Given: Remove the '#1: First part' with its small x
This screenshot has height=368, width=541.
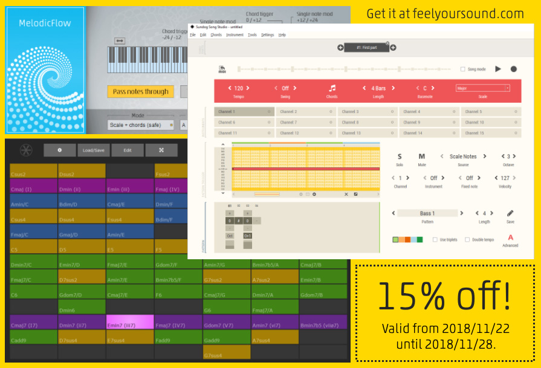Looking at the screenshot, I should 387,44.
